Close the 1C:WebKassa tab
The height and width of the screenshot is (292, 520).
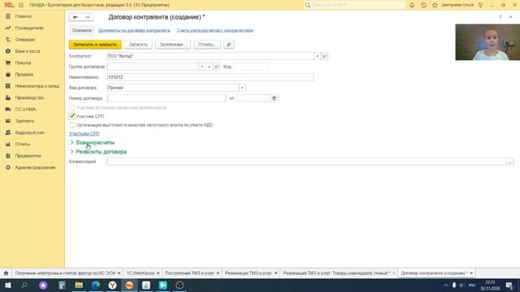[x=158, y=273]
